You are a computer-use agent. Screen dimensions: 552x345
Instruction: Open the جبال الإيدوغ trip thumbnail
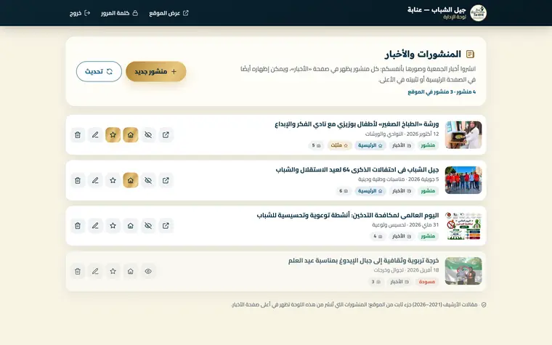coord(463,271)
